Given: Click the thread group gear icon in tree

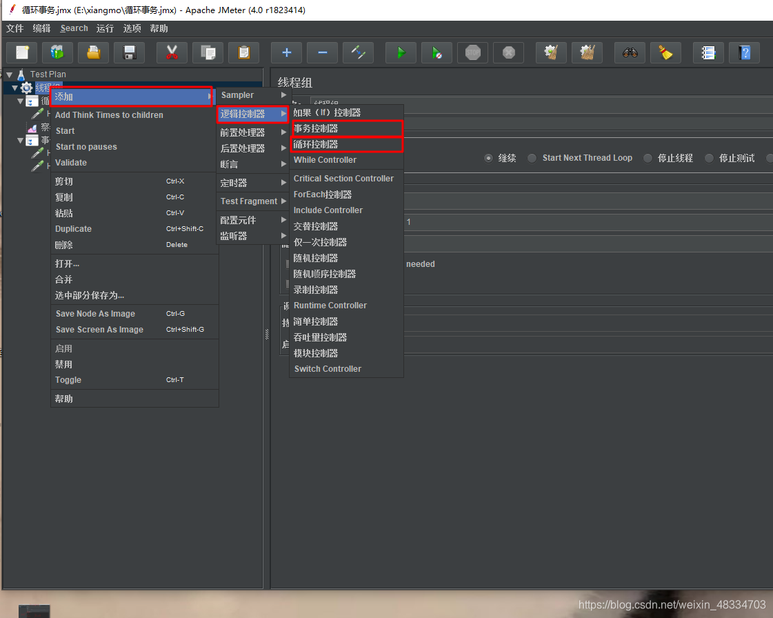Looking at the screenshot, I should (27, 88).
